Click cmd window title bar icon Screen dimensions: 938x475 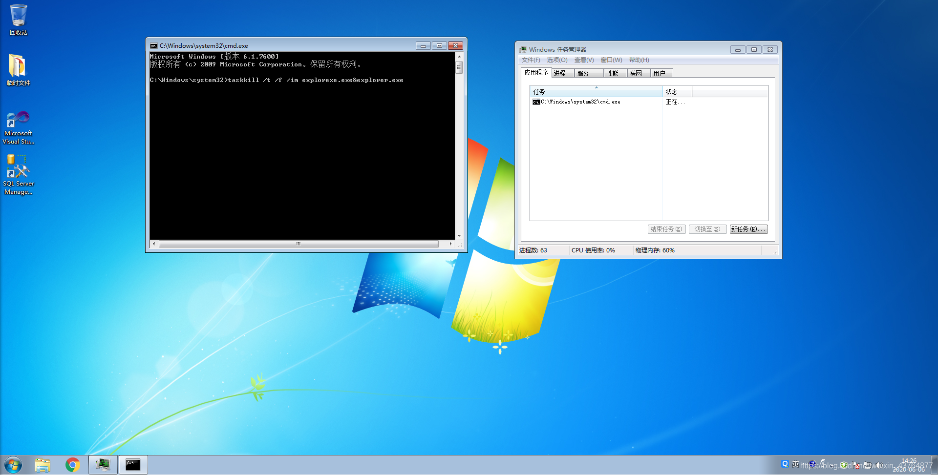click(x=154, y=46)
